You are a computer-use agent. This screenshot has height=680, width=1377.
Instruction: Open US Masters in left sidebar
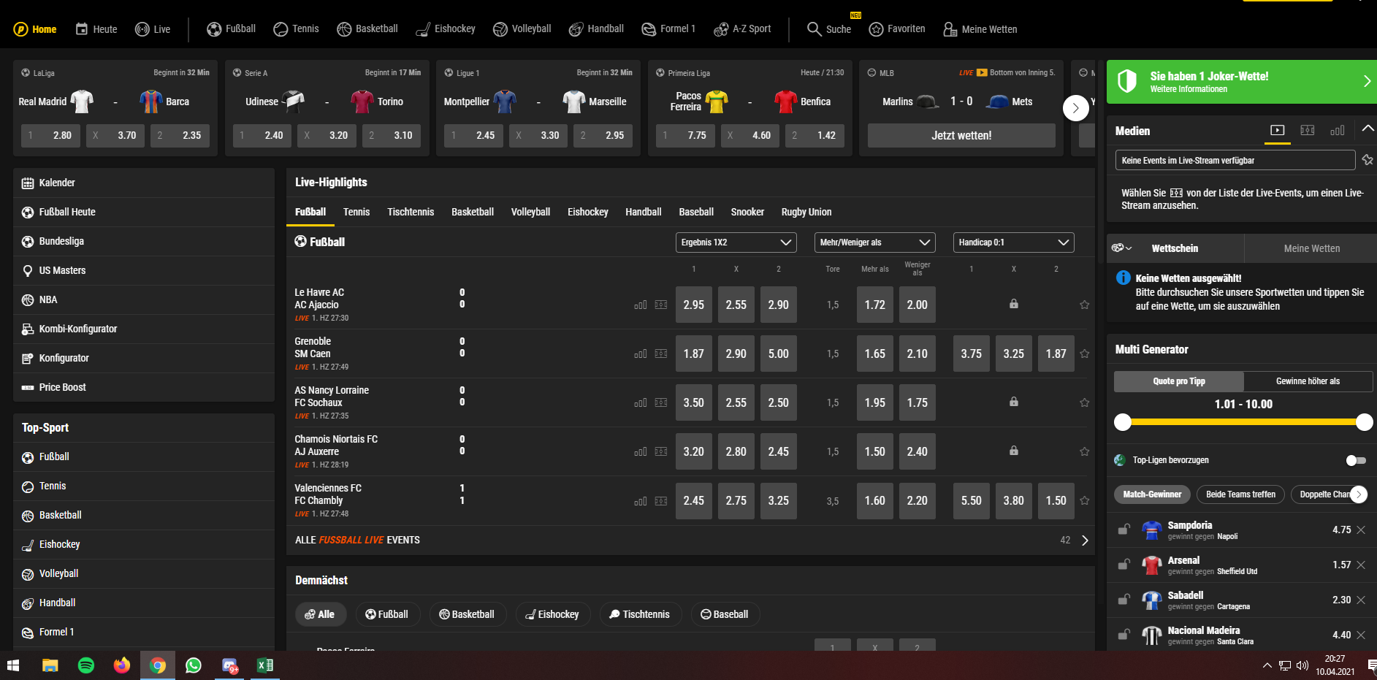144,270
